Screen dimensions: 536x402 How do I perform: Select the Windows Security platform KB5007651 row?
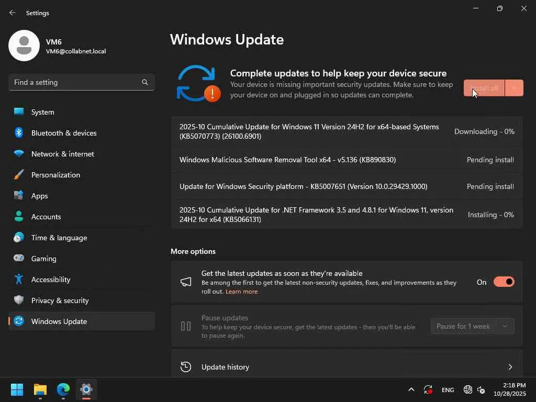click(x=347, y=186)
